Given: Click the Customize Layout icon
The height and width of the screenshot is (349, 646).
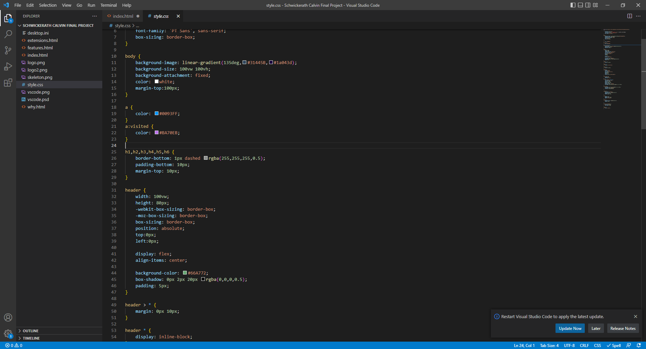Looking at the screenshot, I should point(596,5).
